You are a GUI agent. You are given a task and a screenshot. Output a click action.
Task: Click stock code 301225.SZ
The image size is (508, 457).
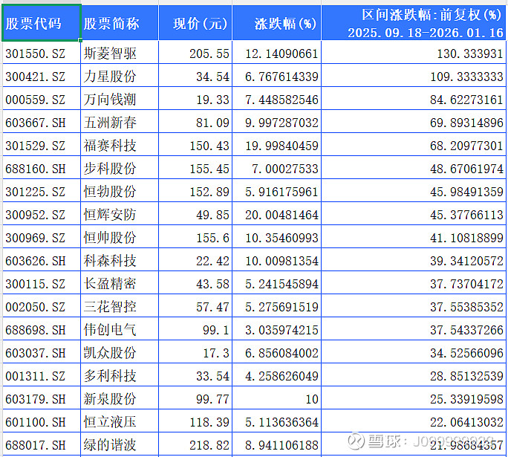coord(36,192)
